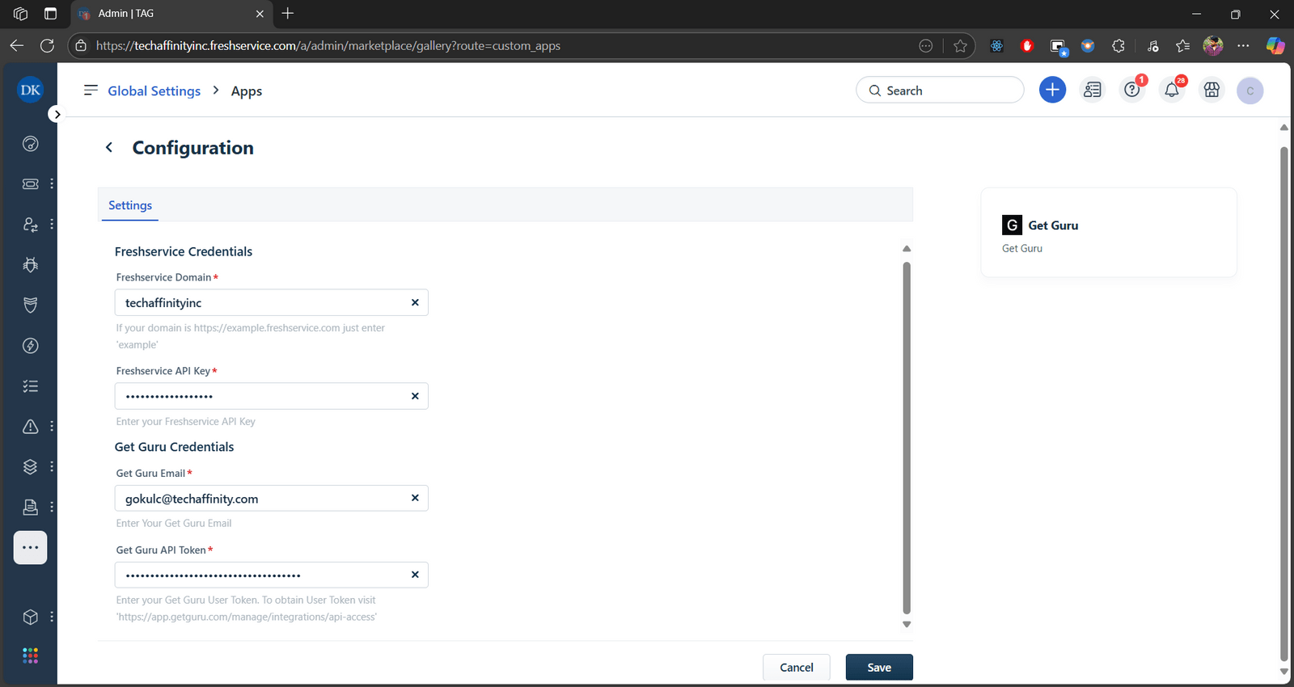Open more options beside the people icon
The image size is (1294, 687).
click(x=52, y=224)
